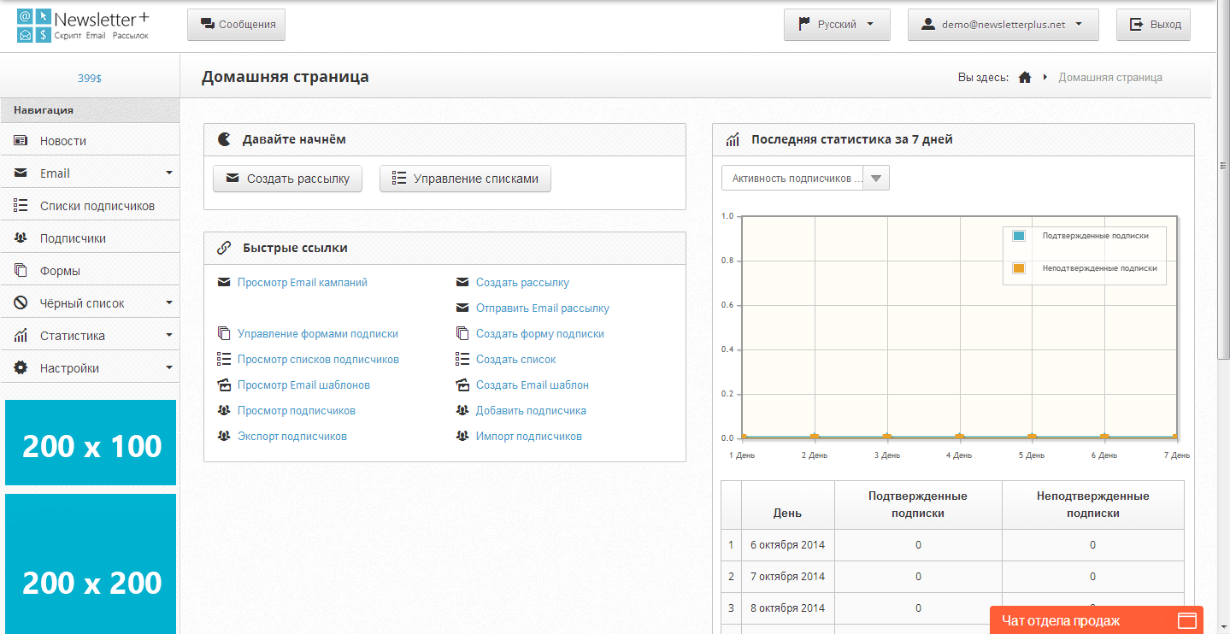
Task: Click the envelope icon beside Просмотр Email кампаний
Action: click(x=224, y=283)
